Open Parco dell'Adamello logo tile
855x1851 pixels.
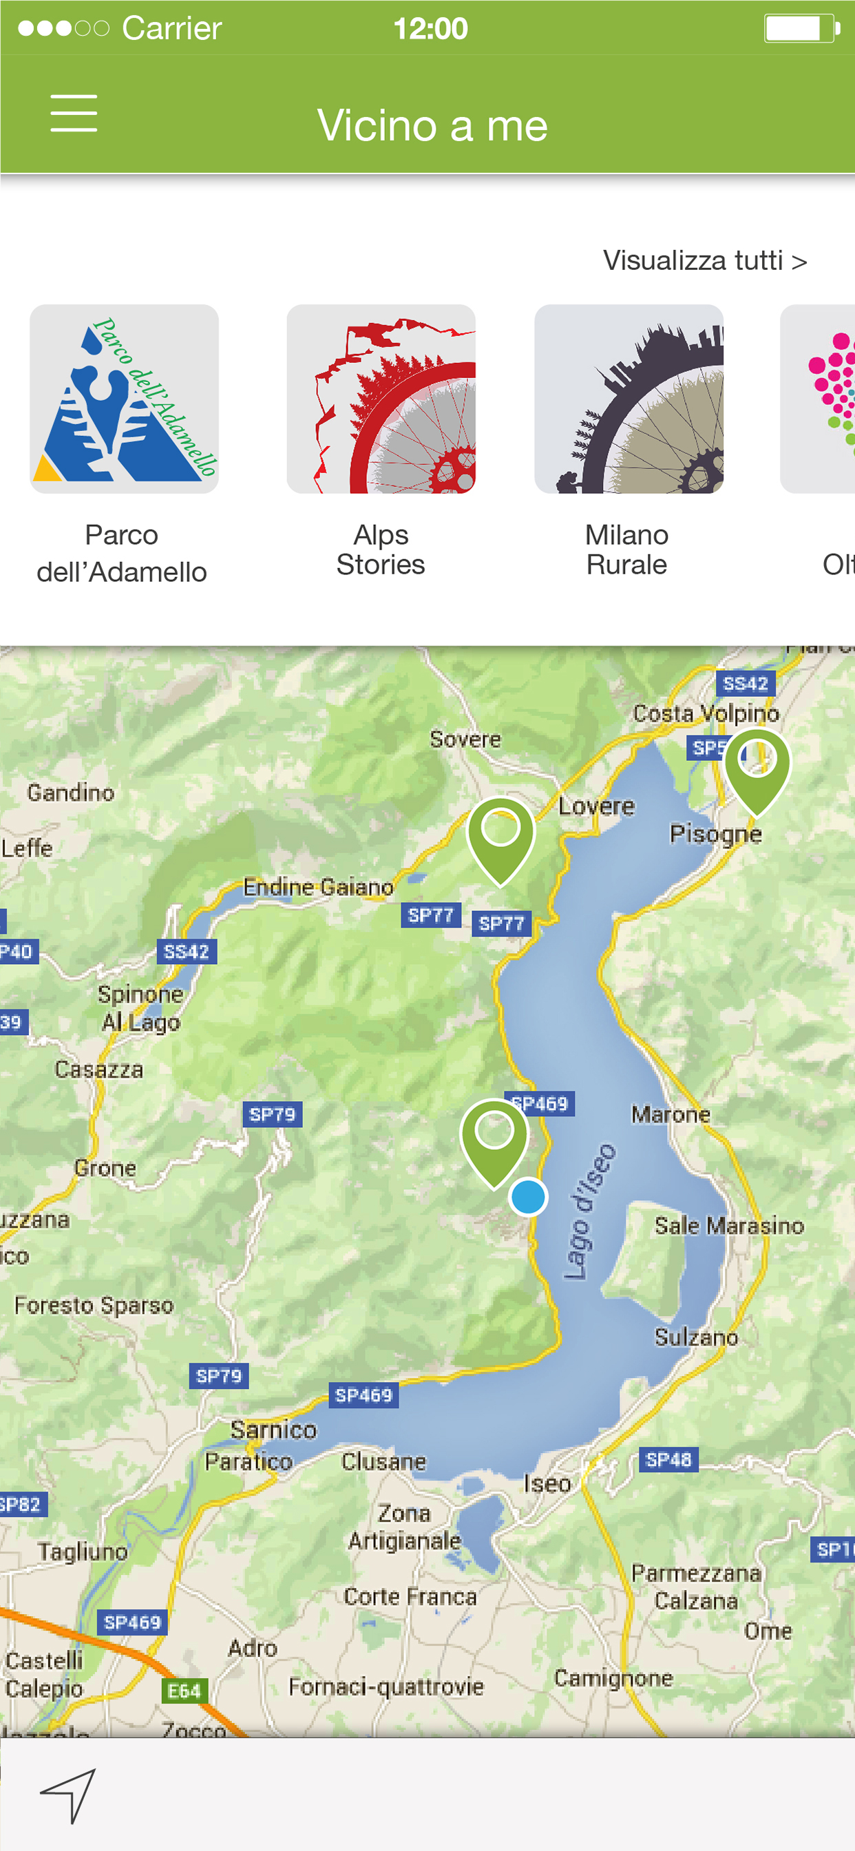pos(125,399)
